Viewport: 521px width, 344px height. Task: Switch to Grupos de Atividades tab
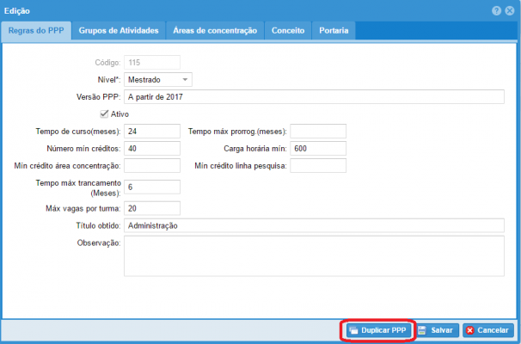119,30
